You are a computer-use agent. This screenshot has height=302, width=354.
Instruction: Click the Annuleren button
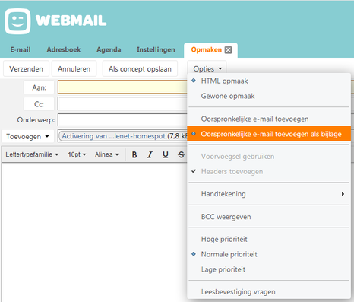pos(74,68)
